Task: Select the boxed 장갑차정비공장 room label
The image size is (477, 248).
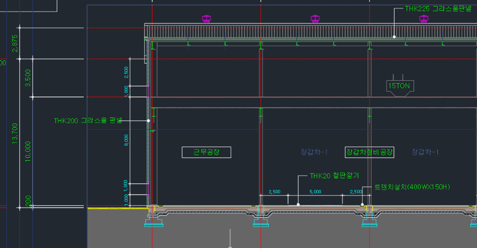Action: click(369, 152)
